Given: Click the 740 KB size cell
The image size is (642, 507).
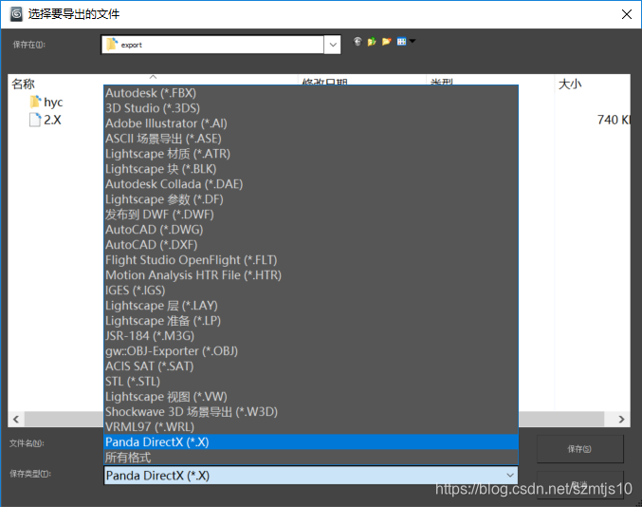Looking at the screenshot, I should tap(614, 120).
